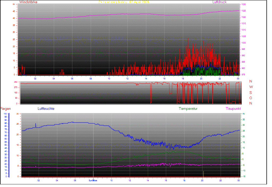Click the Taupunkt legend label
Viewport: 272px width, 187px height.
pyautogui.click(x=233, y=109)
